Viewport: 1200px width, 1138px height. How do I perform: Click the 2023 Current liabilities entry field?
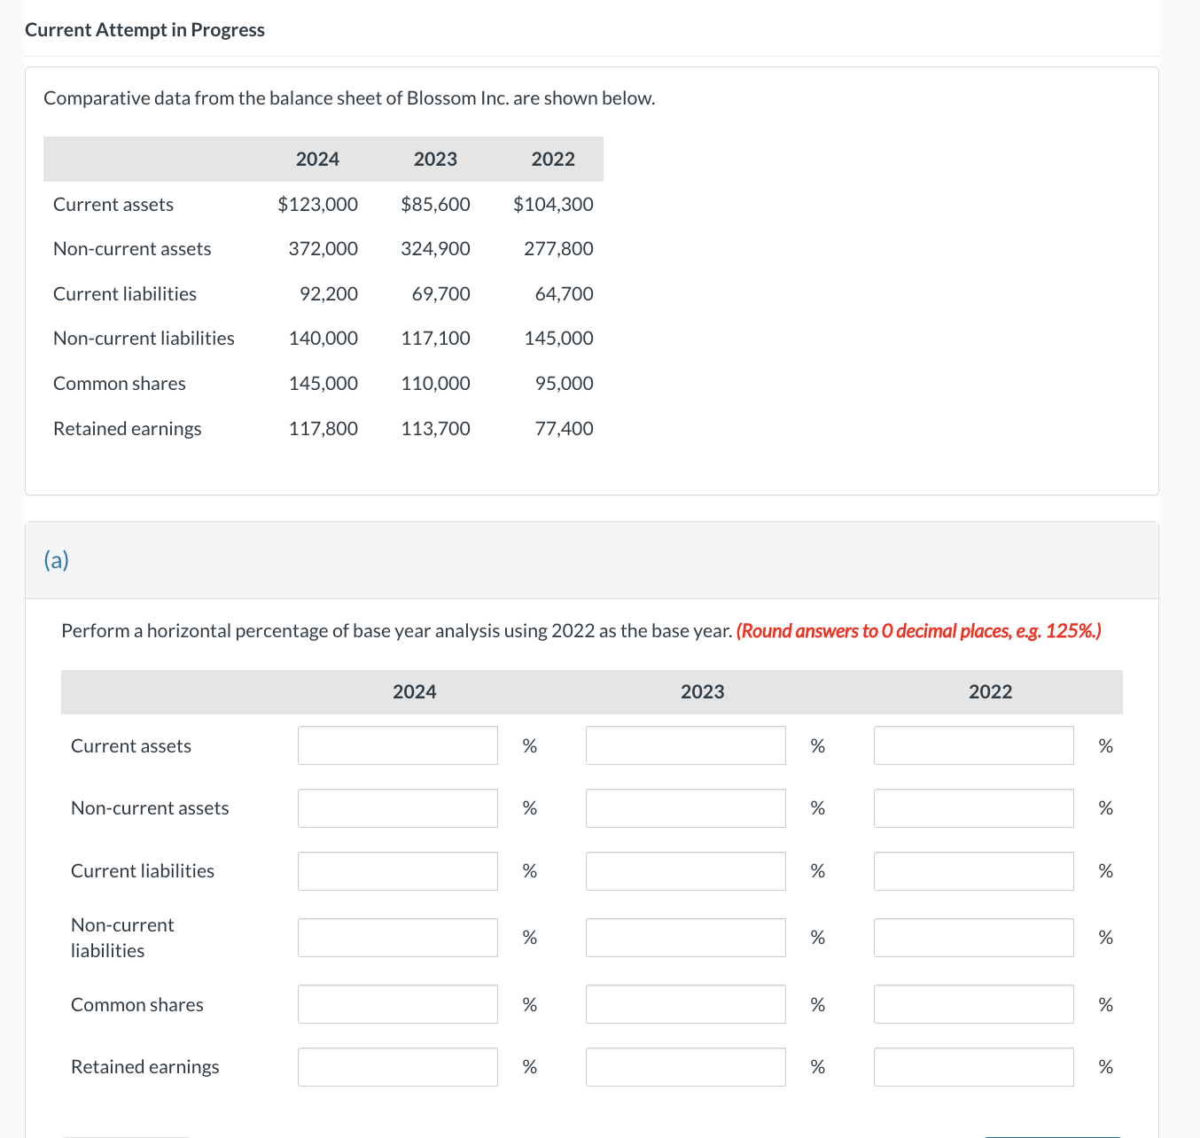685,870
